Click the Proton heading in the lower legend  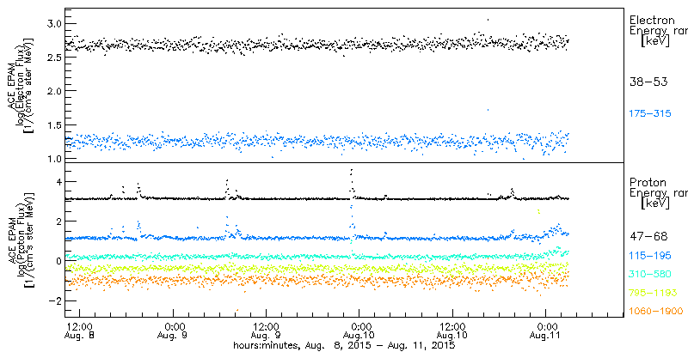tap(648, 183)
